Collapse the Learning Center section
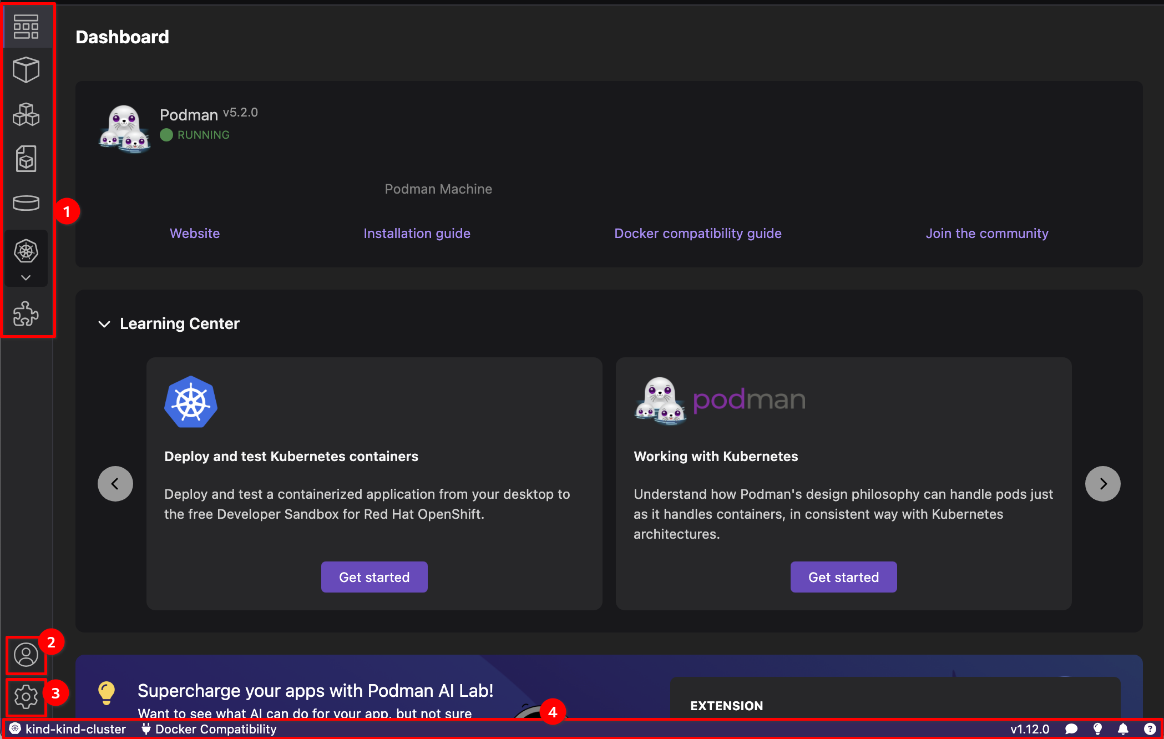The width and height of the screenshot is (1164, 739). 104,324
